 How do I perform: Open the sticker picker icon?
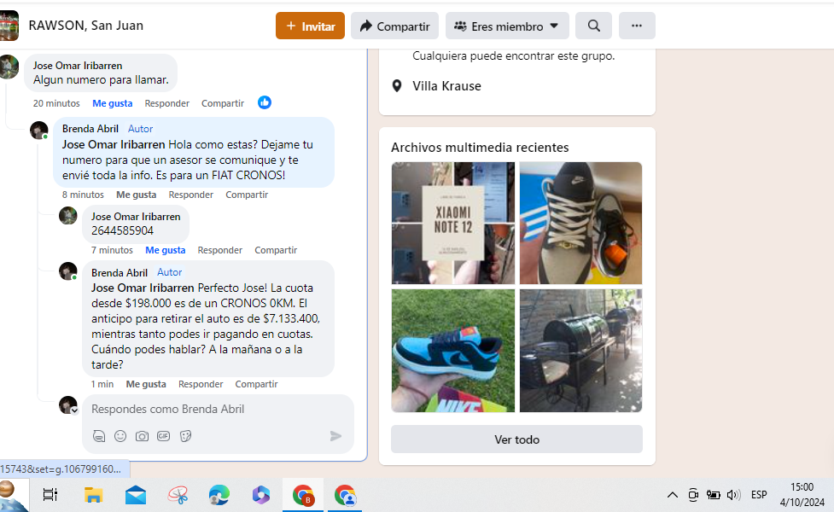185,437
